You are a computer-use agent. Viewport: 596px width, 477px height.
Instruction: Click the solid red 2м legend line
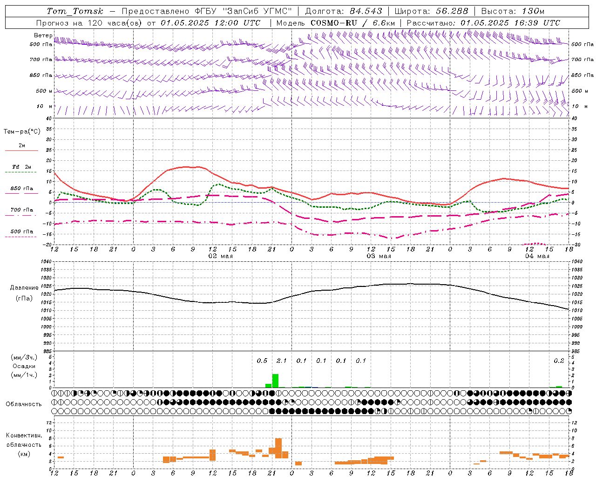coord(21,150)
